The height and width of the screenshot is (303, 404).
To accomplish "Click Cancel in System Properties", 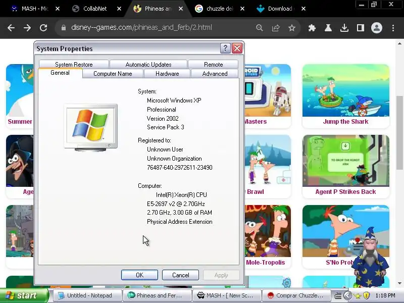I will (x=180, y=275).
